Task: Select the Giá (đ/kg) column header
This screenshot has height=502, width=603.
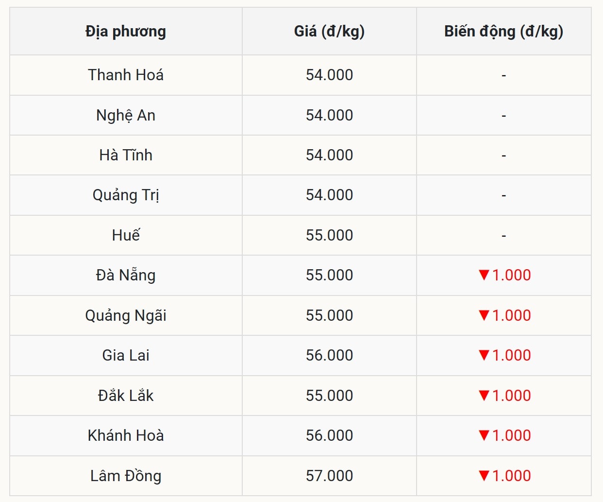Action: click(329, 32)
